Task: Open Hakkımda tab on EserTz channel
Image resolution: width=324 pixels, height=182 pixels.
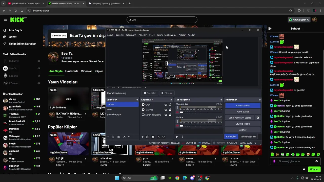Action: pos(72,71)
